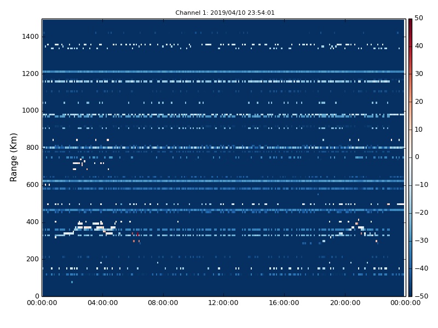This screenshot has width=438, height=328.
Task: Click the 200 tick label on Range axis
Action: [32, 259]
